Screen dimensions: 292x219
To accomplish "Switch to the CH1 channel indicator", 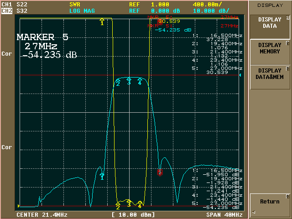I will pyautogui.click(x=6, y=4).
